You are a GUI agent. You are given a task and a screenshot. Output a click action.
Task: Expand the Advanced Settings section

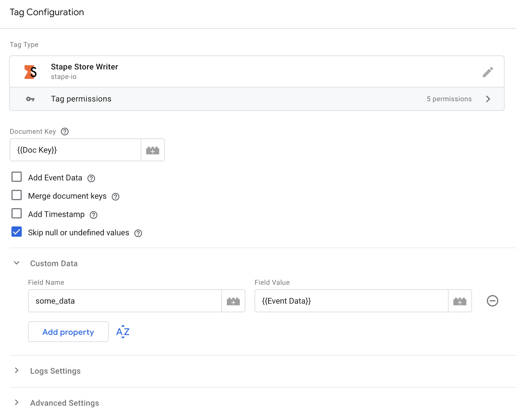17,403
